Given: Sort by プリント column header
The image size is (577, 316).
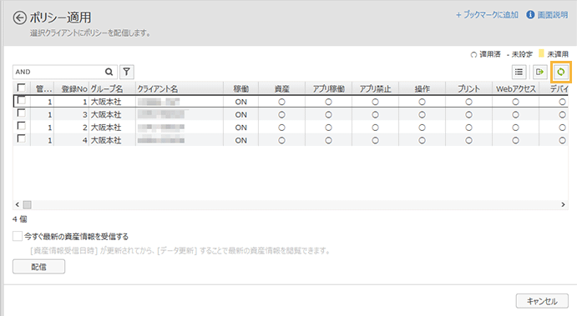Looking at the screenshot, I should [x=468, y=88].
